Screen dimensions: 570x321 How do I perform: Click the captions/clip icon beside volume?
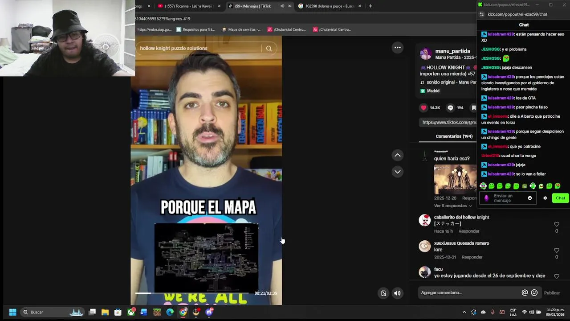pyautogui.click(x=383, y=293)
